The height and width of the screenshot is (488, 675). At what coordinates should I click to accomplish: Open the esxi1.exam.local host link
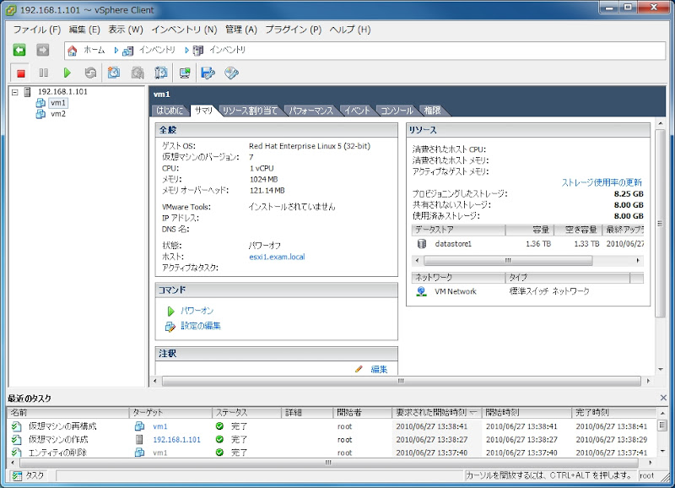(277, 258)
